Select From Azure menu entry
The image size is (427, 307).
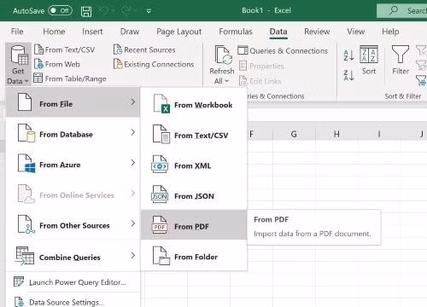73,163
